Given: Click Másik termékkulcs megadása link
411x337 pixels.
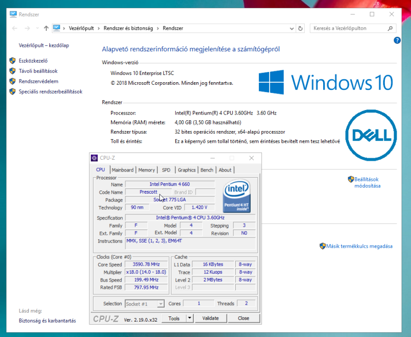Looking at the screenshot, I should 359,246.
